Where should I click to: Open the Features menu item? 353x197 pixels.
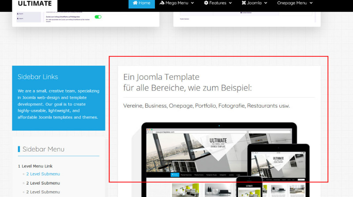[218, 3]
